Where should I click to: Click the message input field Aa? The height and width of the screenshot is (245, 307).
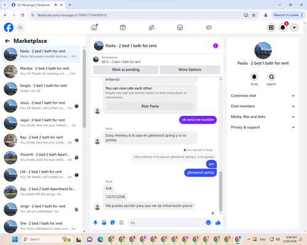167,222
